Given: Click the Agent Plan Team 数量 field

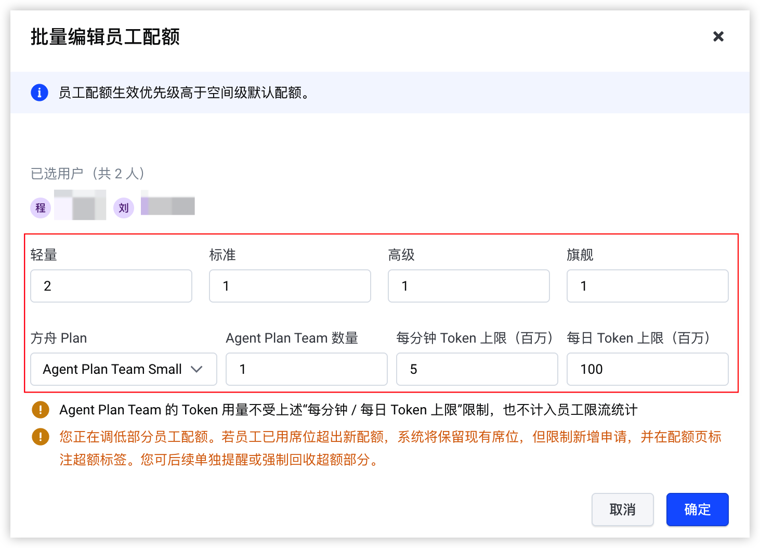Looking at the screenshot, I should [307, 369].
